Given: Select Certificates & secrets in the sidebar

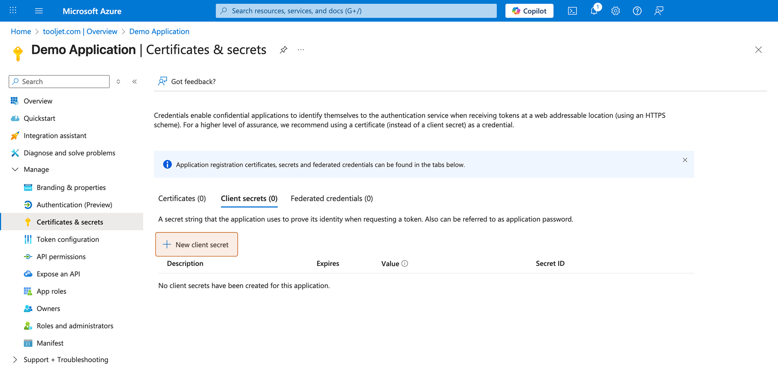Looking at the screenshot, I should click(x=72, y=222).
